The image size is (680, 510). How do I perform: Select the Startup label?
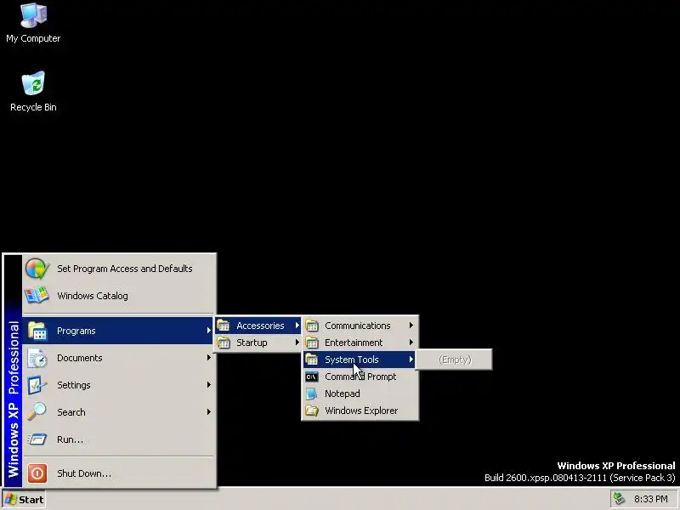click(252, 343)
